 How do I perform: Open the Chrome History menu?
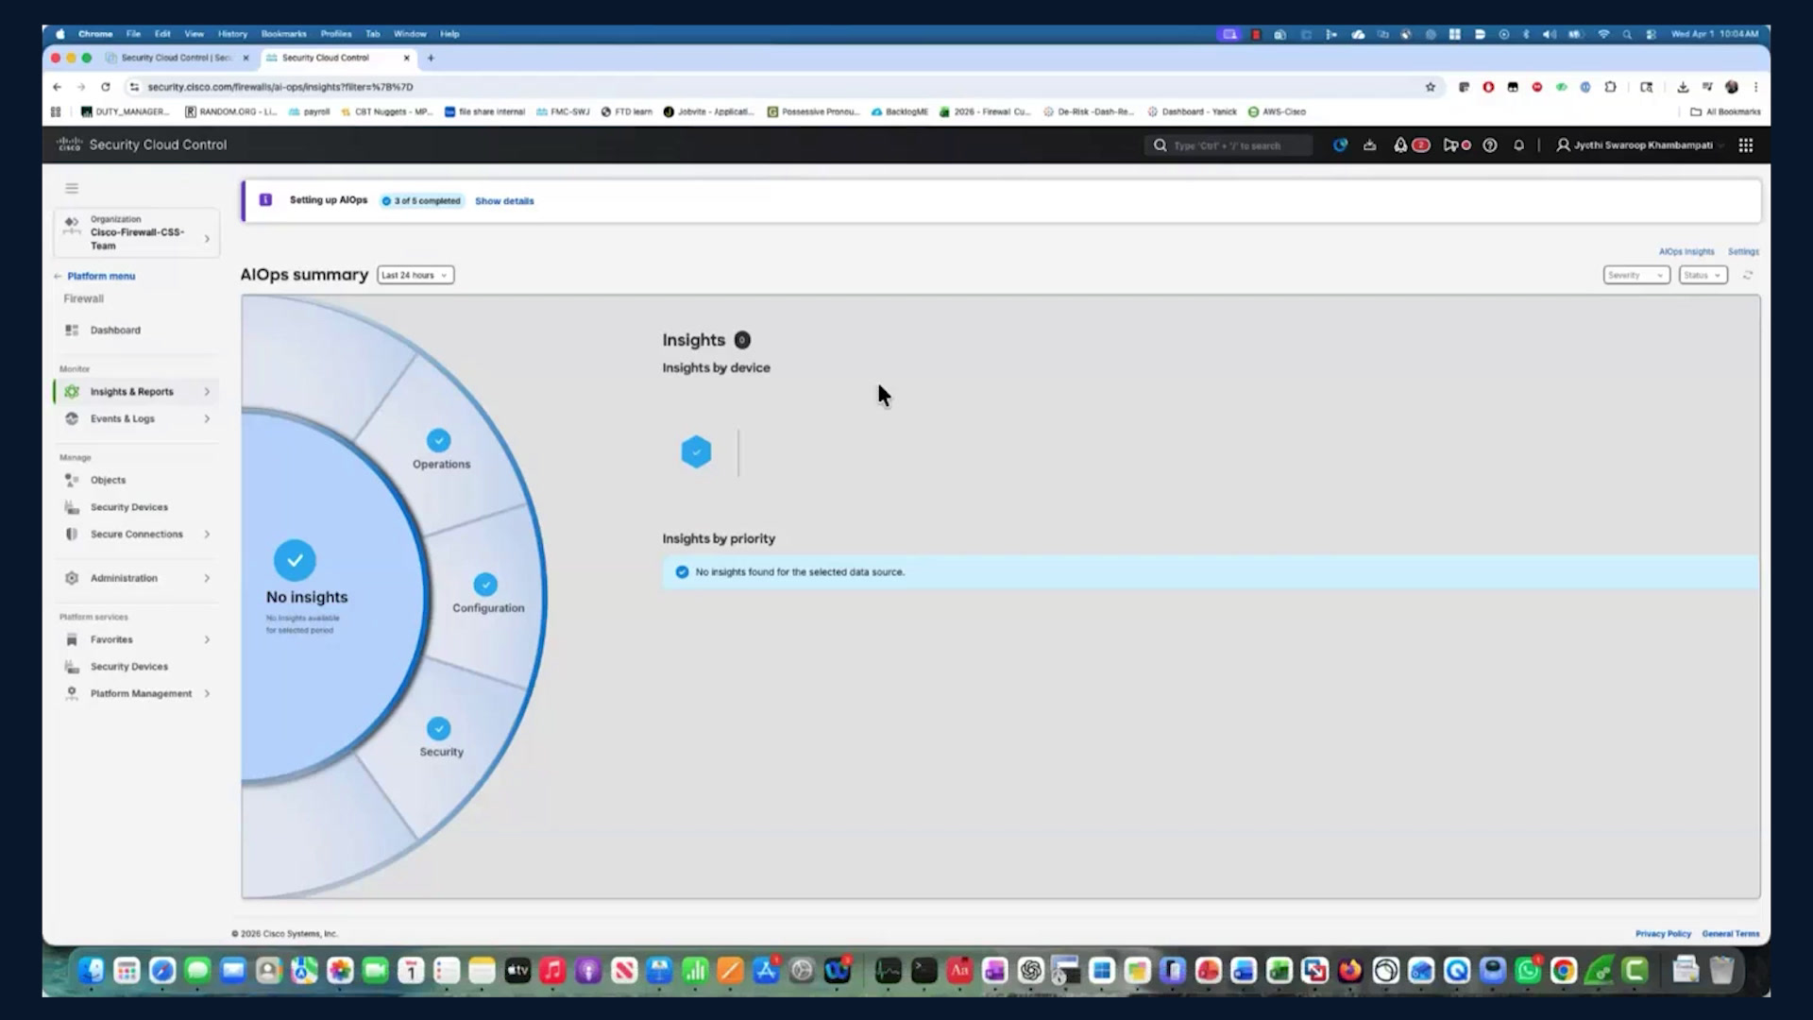click(x=232, y=34)
